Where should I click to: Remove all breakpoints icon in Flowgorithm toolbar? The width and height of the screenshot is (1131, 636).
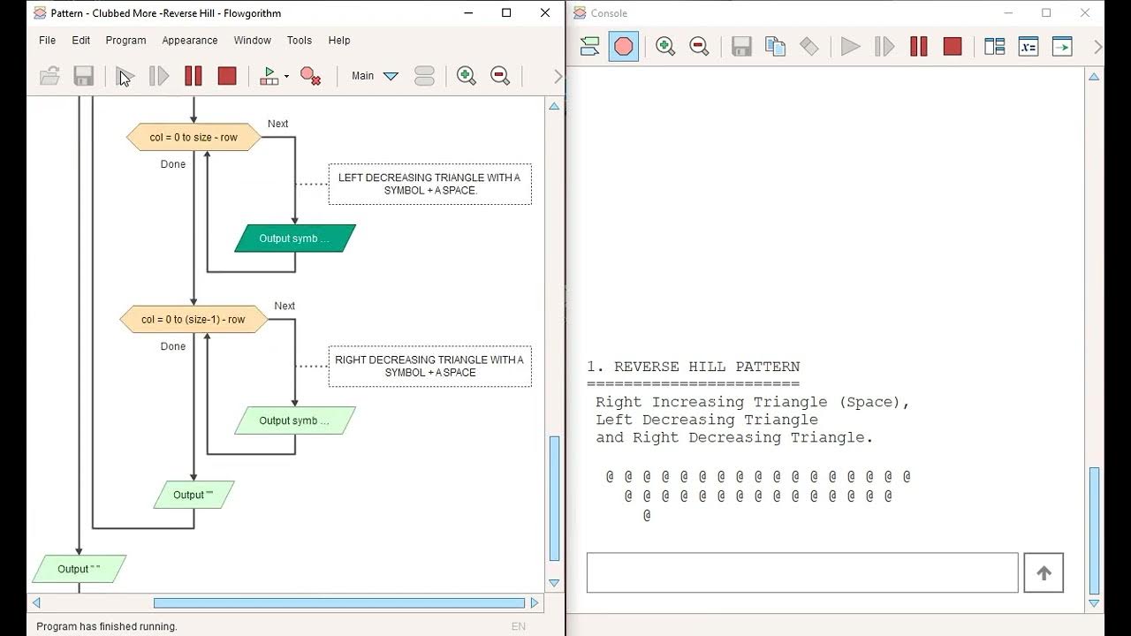click(x=310, y=76)
